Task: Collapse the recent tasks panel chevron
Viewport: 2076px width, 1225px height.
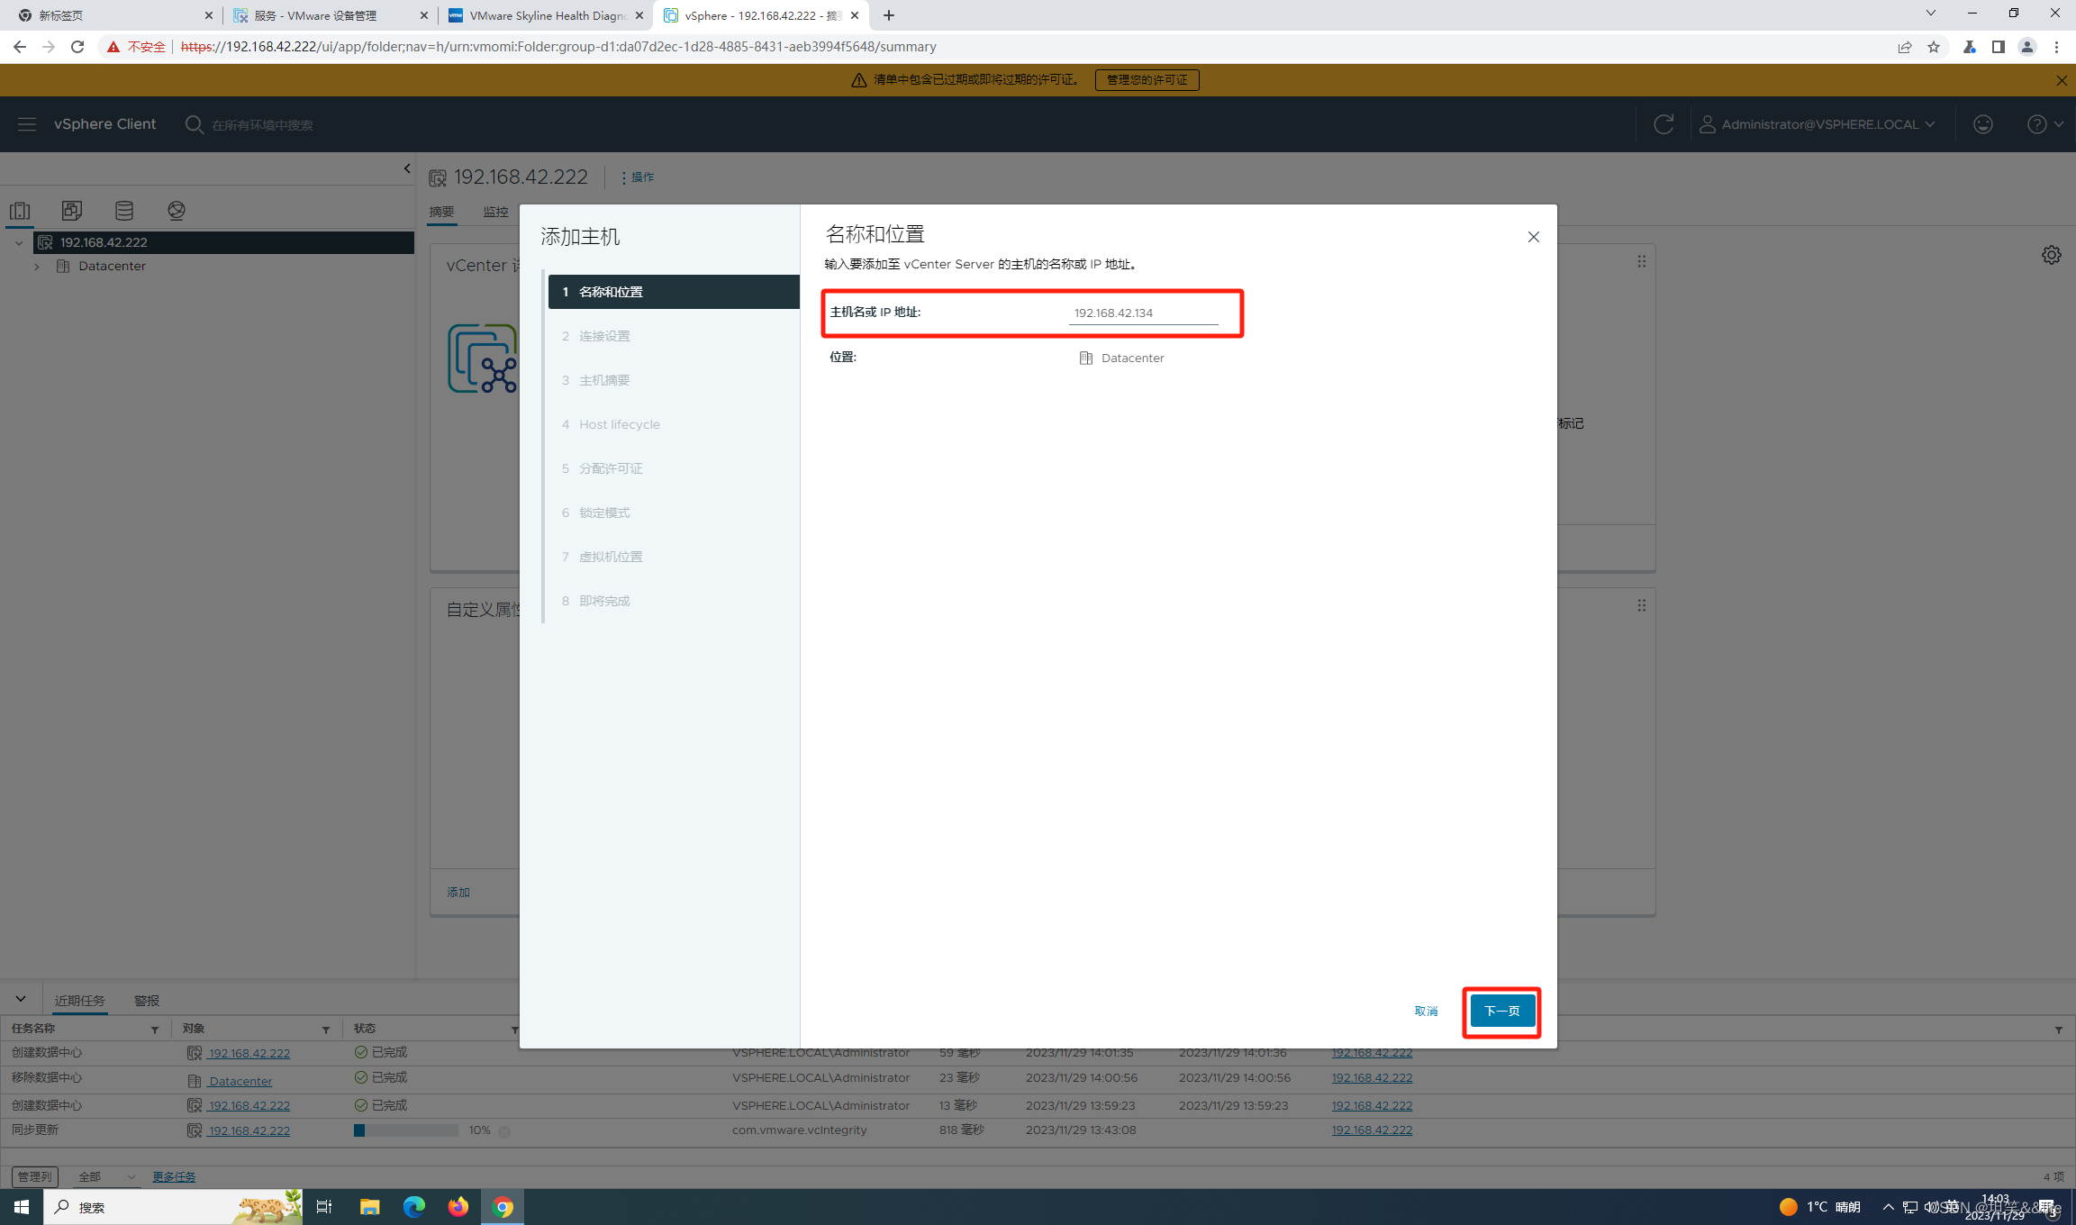Action: click(21, 999)
